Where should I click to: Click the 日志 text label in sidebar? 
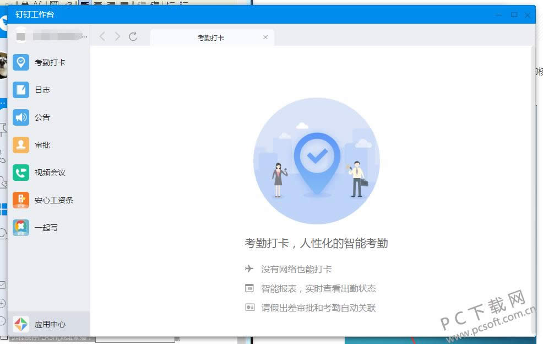coord(42,90)
